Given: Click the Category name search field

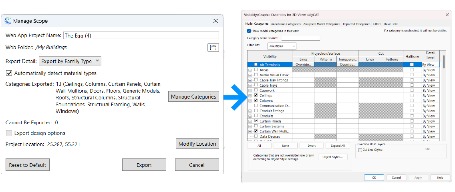Looking at the screenshot, I should (300, 38).
